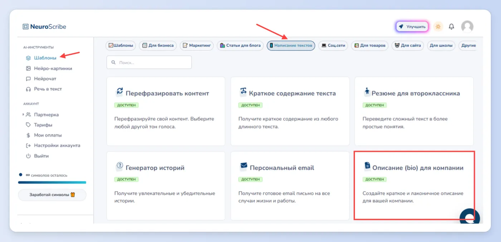The height and width of the screenshot is (242, 501).
Task: Click the Улучшить upgrade button
Action: click(x=412, y=26)
